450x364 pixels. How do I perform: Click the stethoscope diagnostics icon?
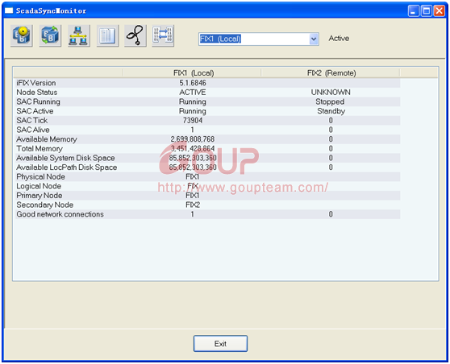(135, 35)
